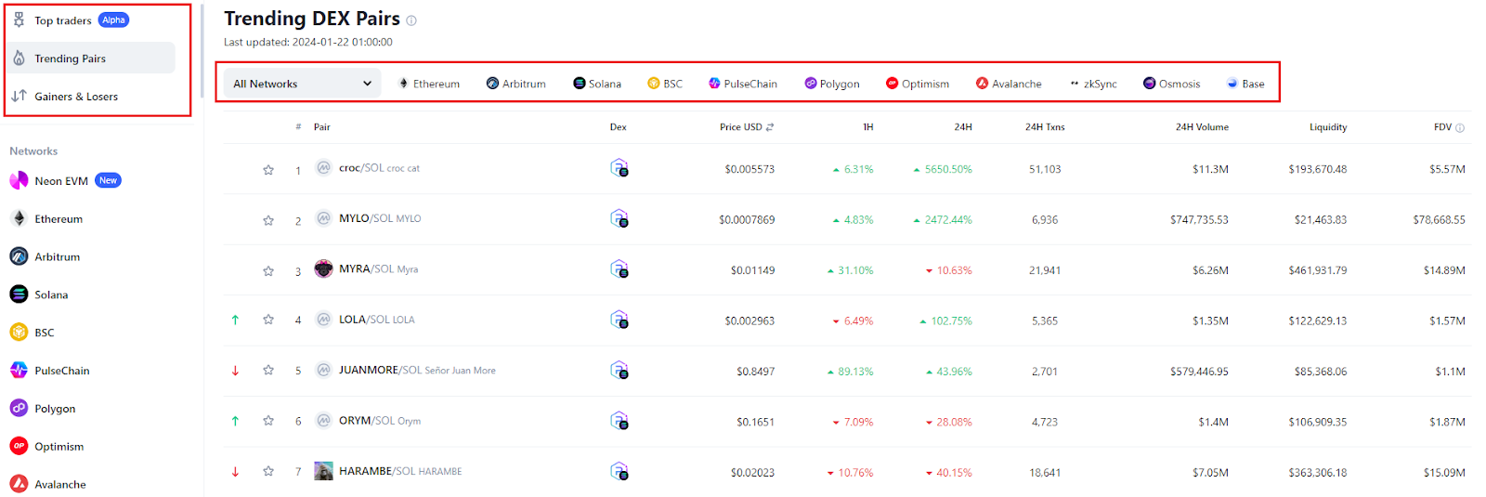This screenshot has height=497, width=1486.
Task: Select Trending Pairs in sidebar
Action: [x=91, y=58]
